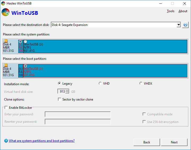Toggle the Compatible mode checkbox
This screenshot has height=150, width=191.
[x=144, y=114]
